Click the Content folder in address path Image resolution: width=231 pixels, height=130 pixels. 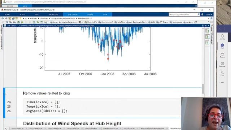tap(34, 18)
